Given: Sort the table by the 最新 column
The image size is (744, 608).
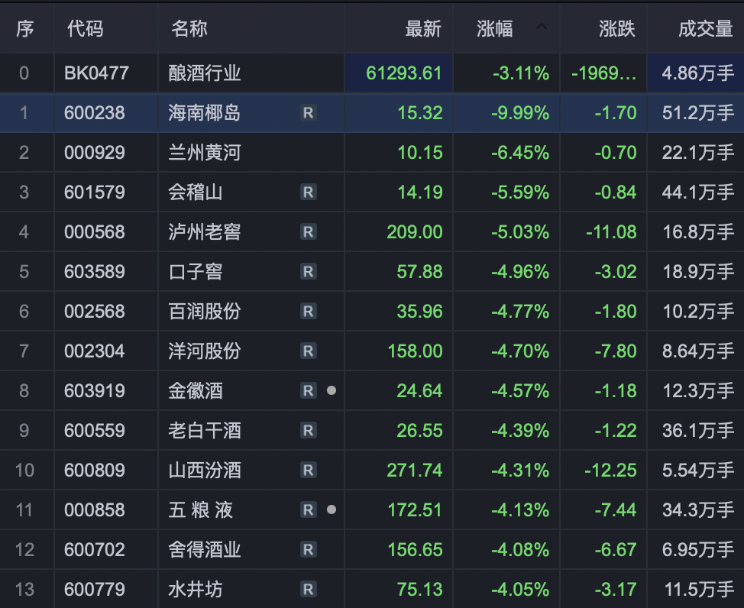Looking at the screenshot, I should click(422, 29).
